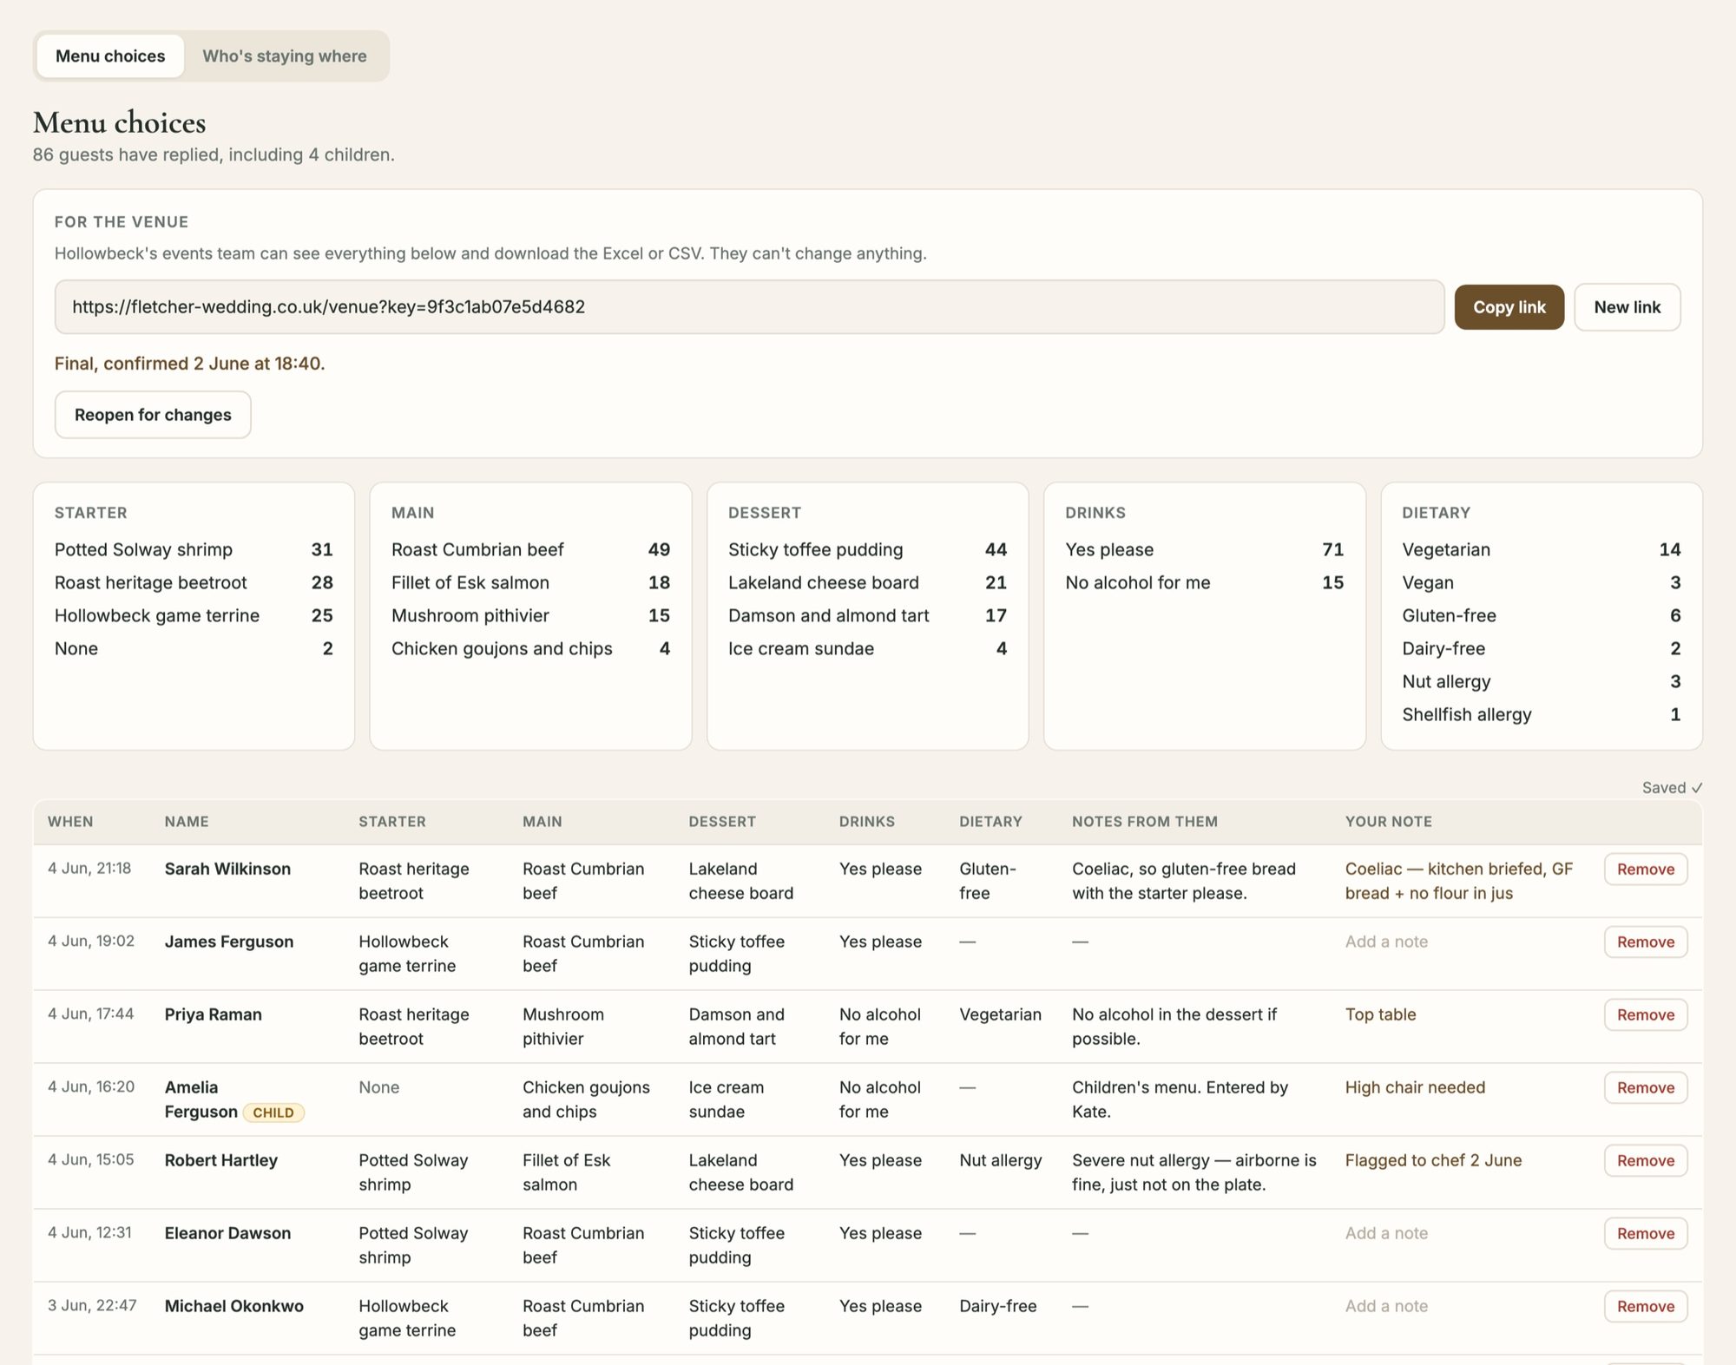Select 'Shellfish allergy' dietary row

coord(1541,715)
